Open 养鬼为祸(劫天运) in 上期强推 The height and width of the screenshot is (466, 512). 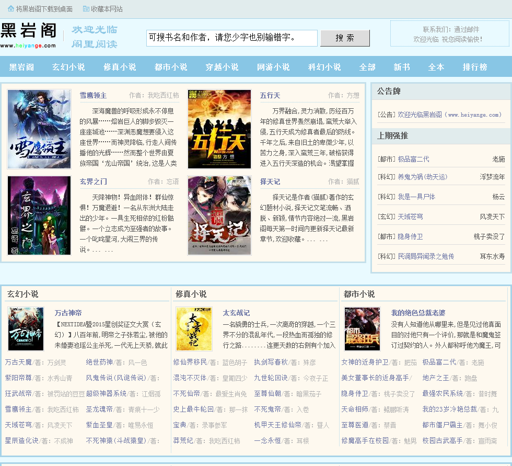(x=423, y=177)
